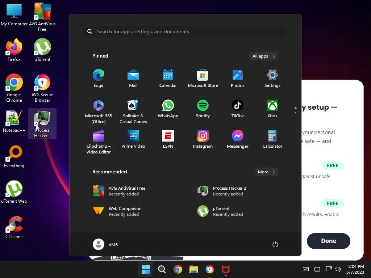
Task: Click Done in AVG setup window
Action: 328,241
